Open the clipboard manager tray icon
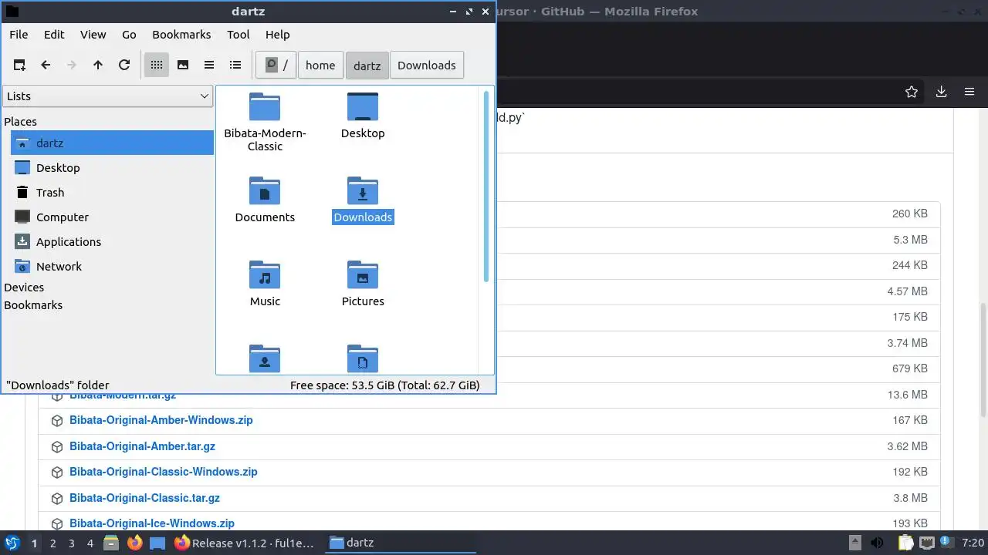 [905, 543]
